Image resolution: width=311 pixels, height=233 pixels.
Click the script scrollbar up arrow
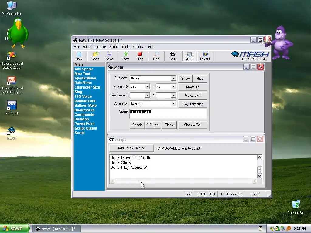click(x=259, y=157)
